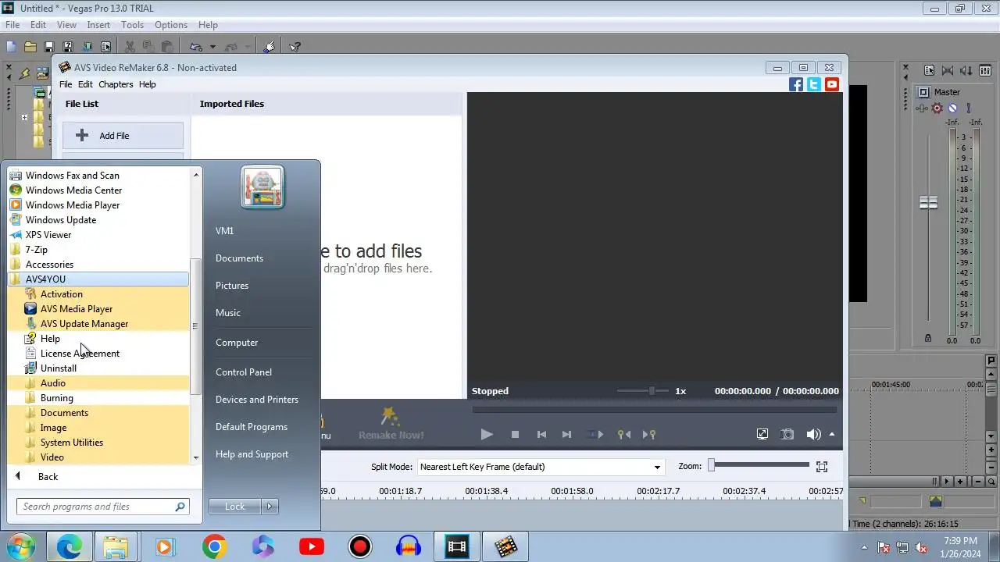Open Google Chrome from taskbar
1000x562 pixels.
(214, 546)
